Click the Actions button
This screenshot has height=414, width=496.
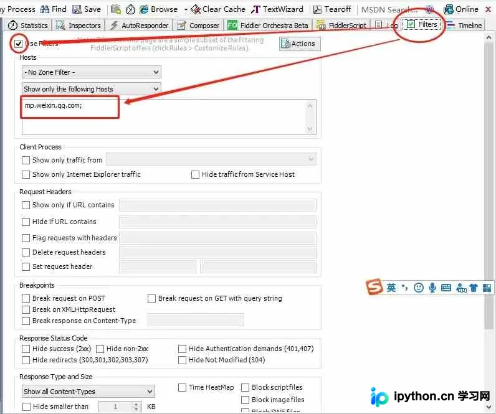(x=300, y=44)
